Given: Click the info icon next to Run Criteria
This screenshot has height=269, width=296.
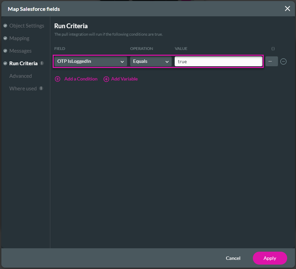Looking at the screenshot, I should pos(42,63).
